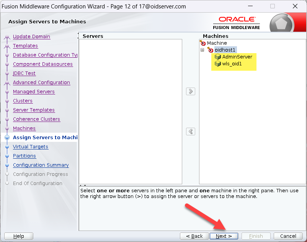Viewport: 307px width, 242px height.
Task: Click the left arrow unassign button
Action: 190,132
